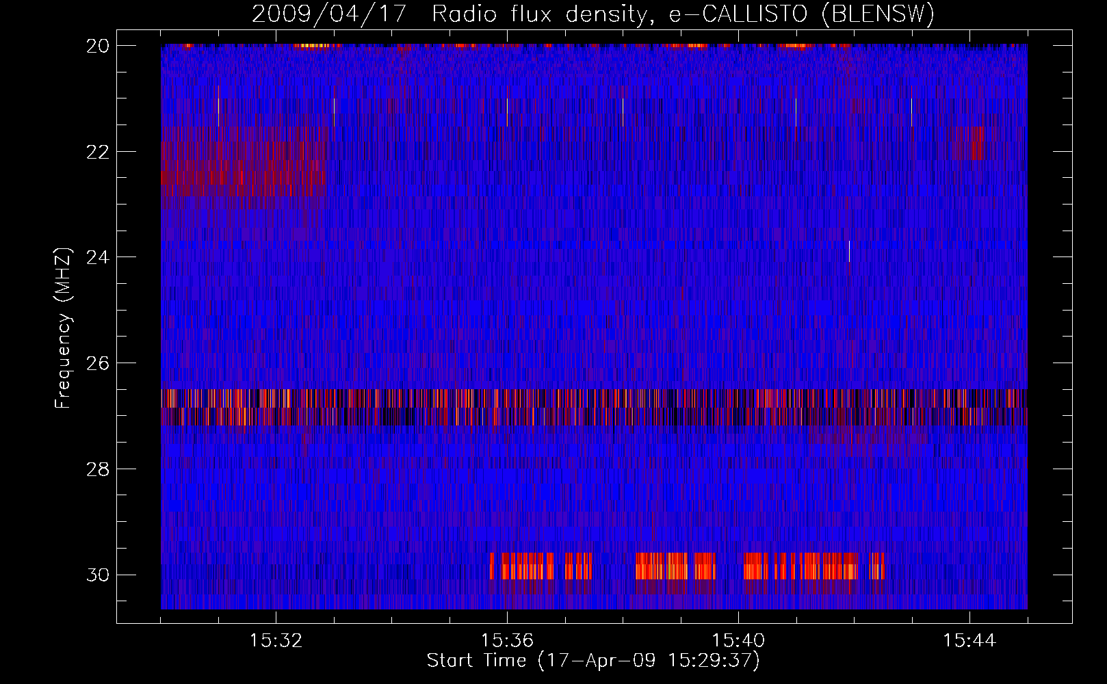The height and width of the screenshot is (684, 1107).
Task: Click the 15:44 time tick label
Action: pyautogui.click(x=969, y=641)
